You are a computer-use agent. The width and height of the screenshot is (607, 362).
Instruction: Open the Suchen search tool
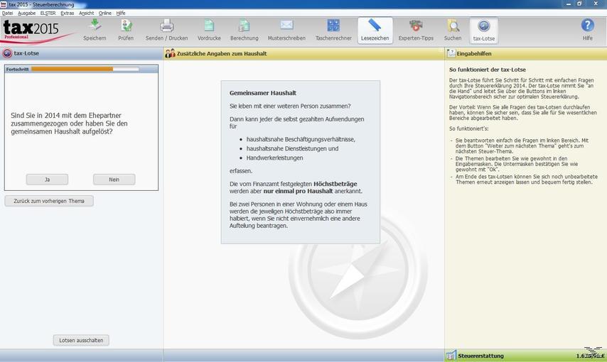point(453,30)
